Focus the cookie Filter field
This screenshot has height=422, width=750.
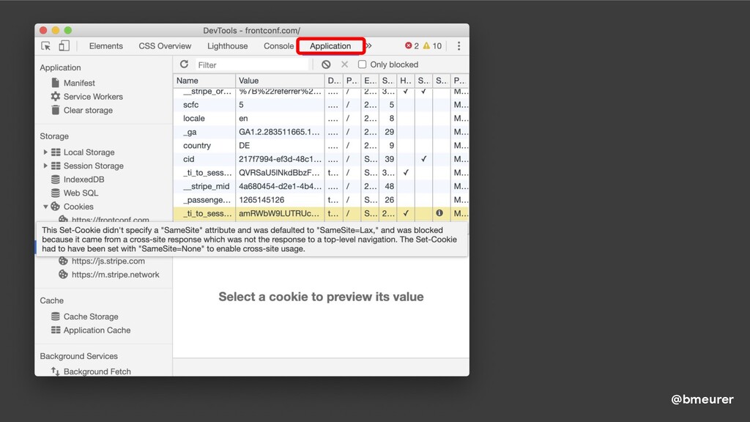(252, 64)
